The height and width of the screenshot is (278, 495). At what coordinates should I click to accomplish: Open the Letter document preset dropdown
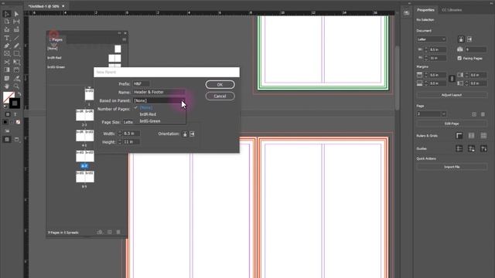pos(432,39)
